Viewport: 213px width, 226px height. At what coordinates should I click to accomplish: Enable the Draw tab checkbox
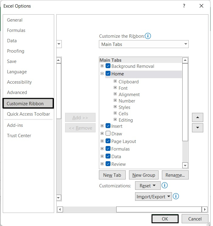pyautogui.click(x=108, y=134)
